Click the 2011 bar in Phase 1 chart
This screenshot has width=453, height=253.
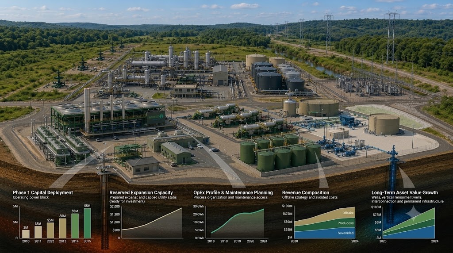38,232
